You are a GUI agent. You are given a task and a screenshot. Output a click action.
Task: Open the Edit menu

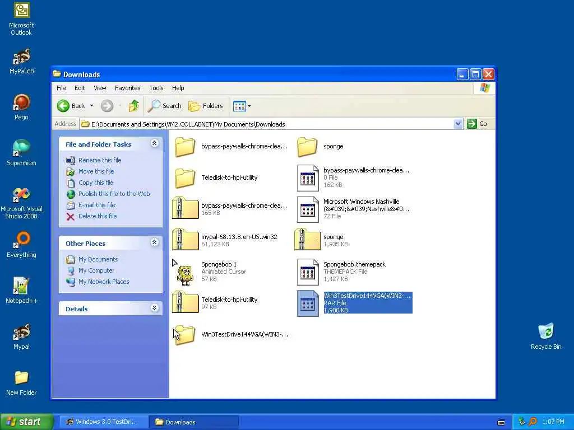click(80, 88)
